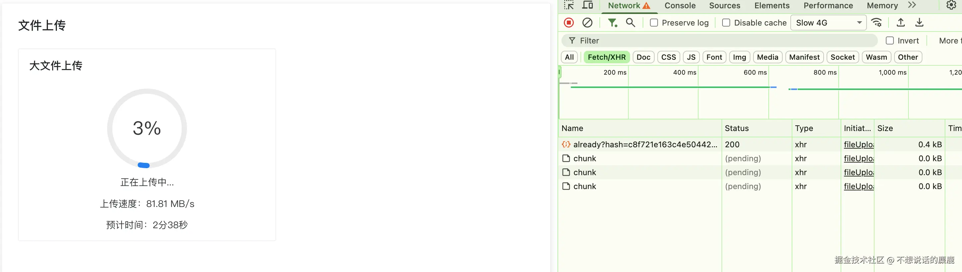Open the Sources tab
962x272 pixels.
(x=724, y=6)
